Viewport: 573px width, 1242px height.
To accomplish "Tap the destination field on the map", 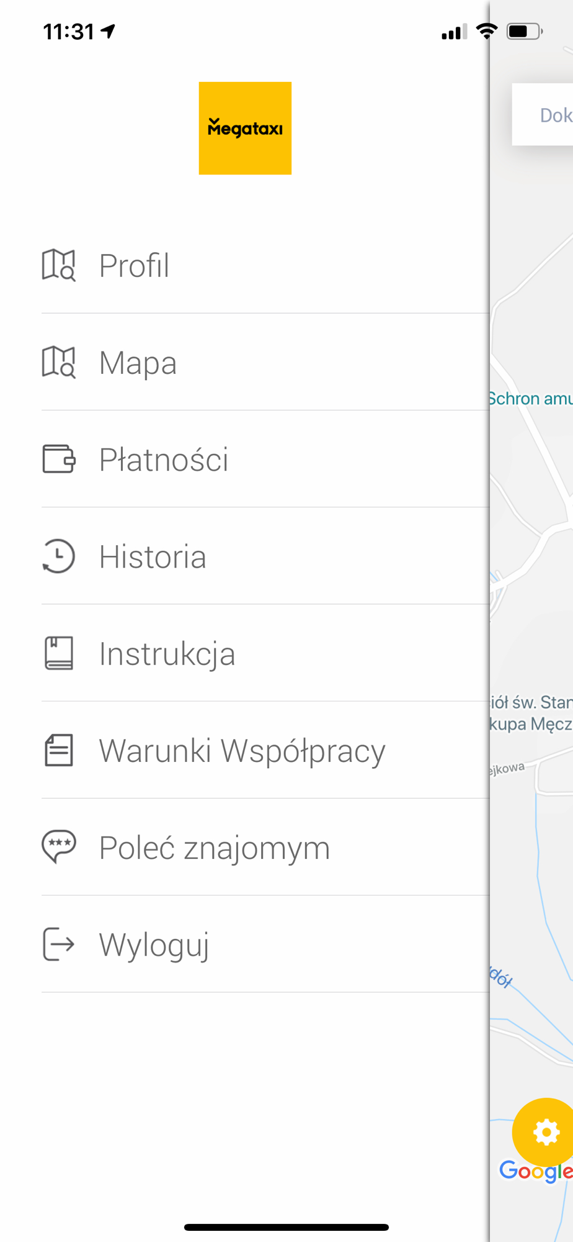I will pos(543,114).
